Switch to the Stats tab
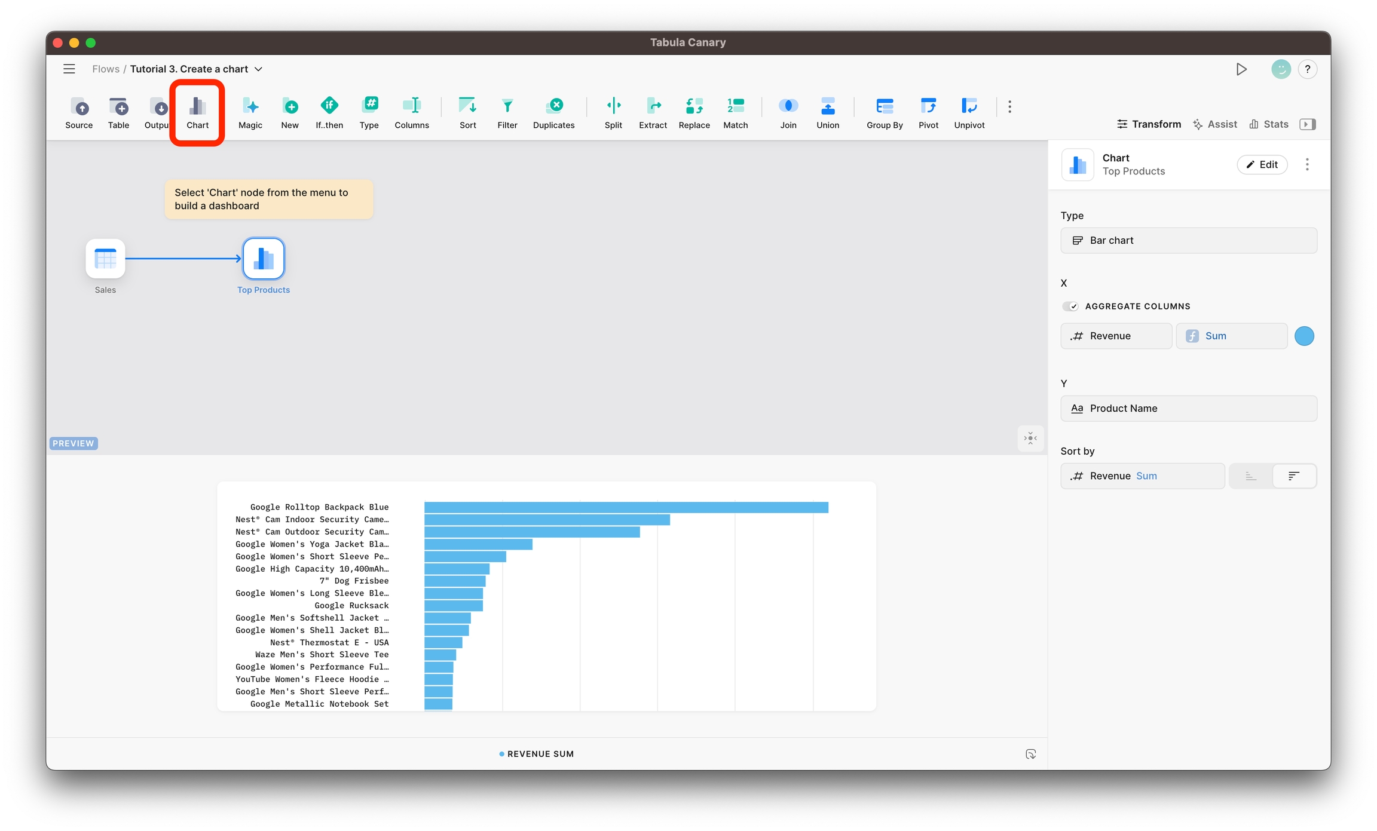 coord(1269,124)
